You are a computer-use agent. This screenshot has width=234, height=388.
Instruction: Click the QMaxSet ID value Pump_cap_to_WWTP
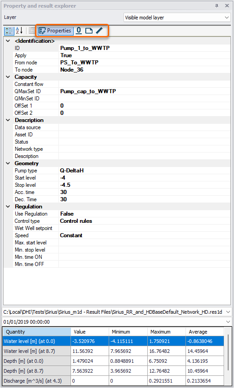(x=88, y=91)
